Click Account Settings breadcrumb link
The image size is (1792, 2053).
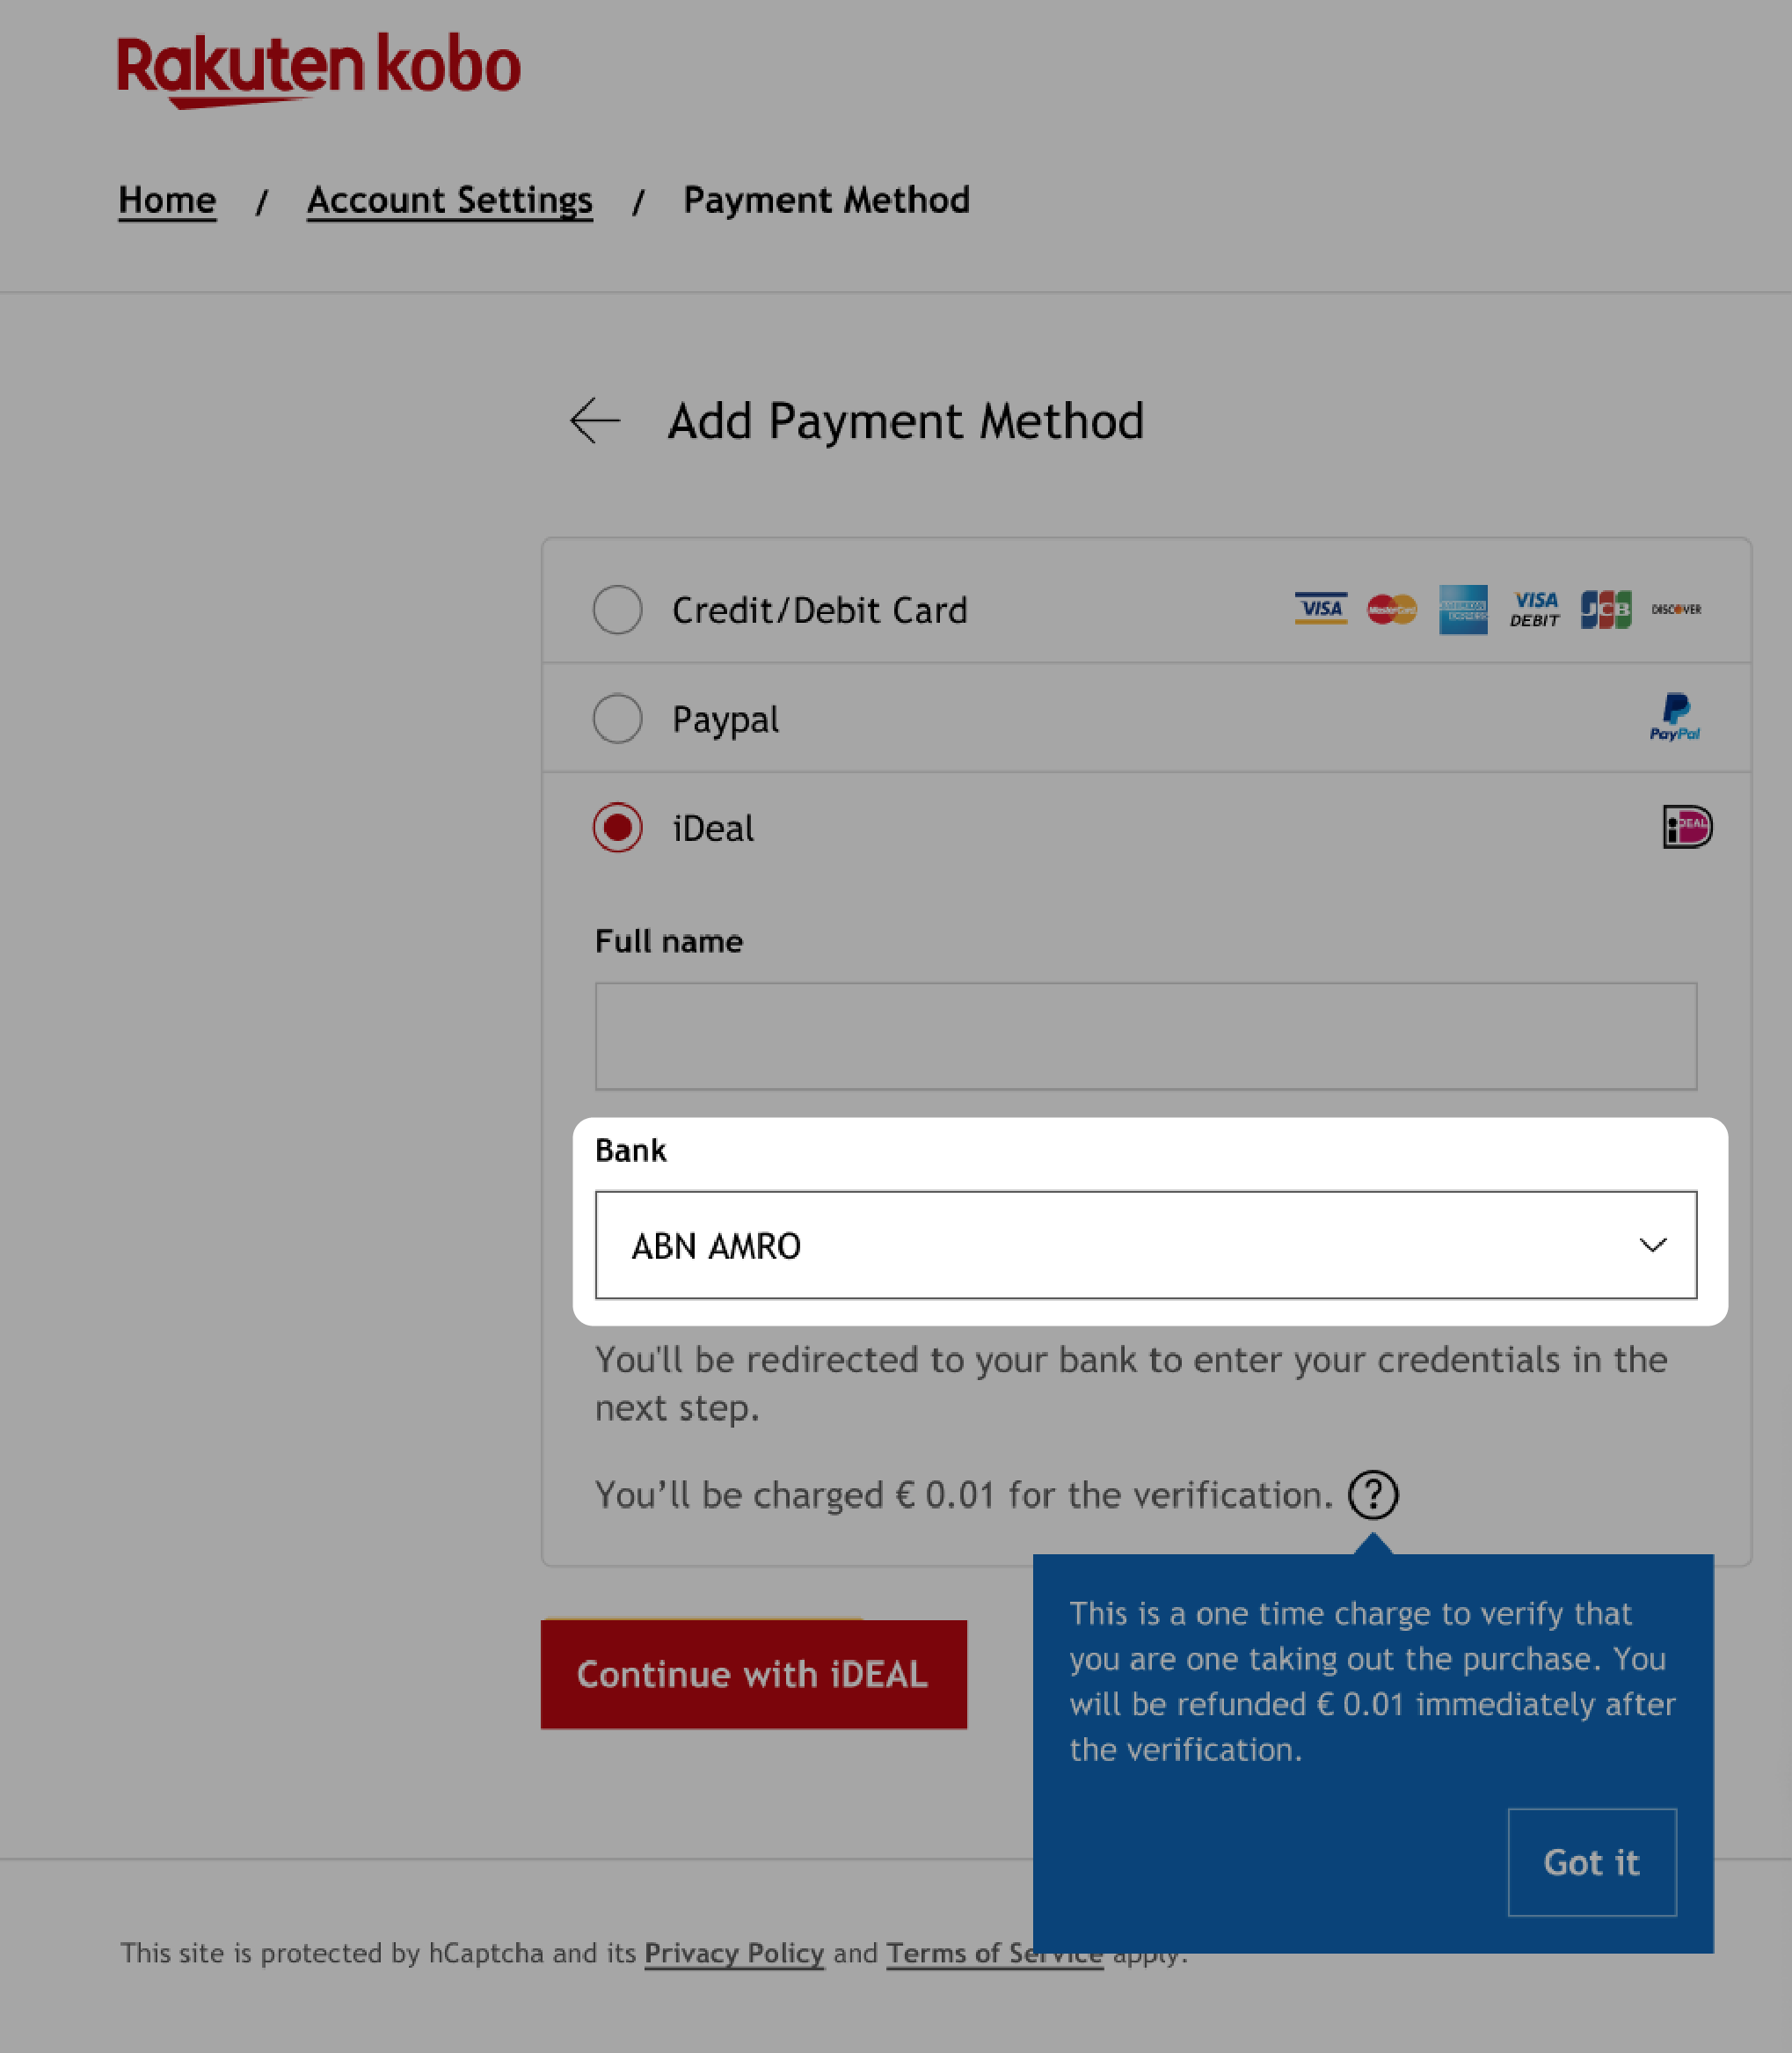tap(450, 199)
